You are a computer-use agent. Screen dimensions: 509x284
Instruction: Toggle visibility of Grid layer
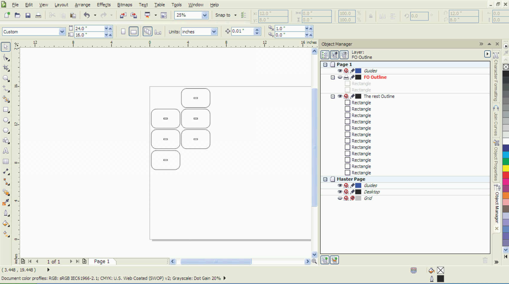coord(340,198)
